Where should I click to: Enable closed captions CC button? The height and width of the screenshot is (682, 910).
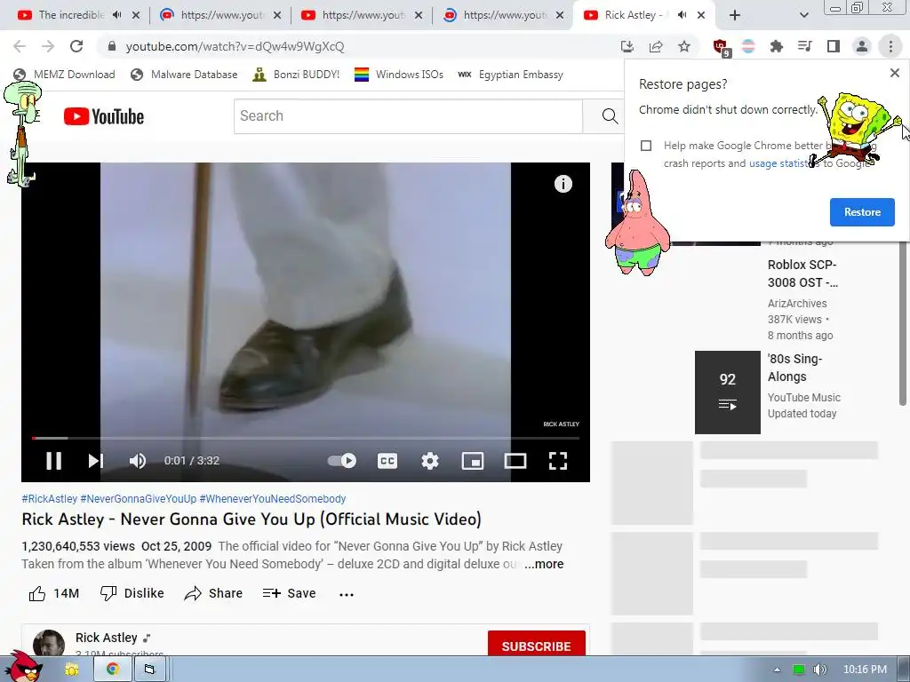coord(387,461)
